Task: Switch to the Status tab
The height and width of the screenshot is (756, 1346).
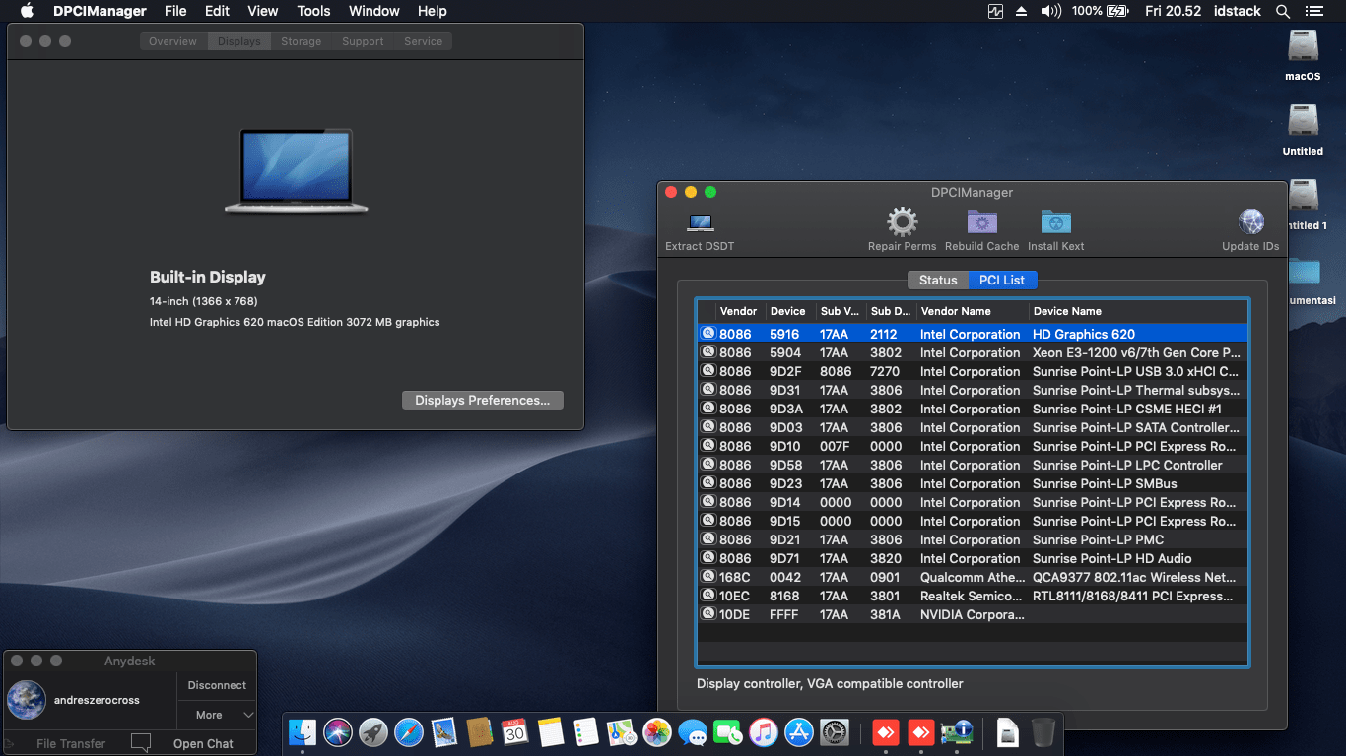Action: click(x=937, y=281)
